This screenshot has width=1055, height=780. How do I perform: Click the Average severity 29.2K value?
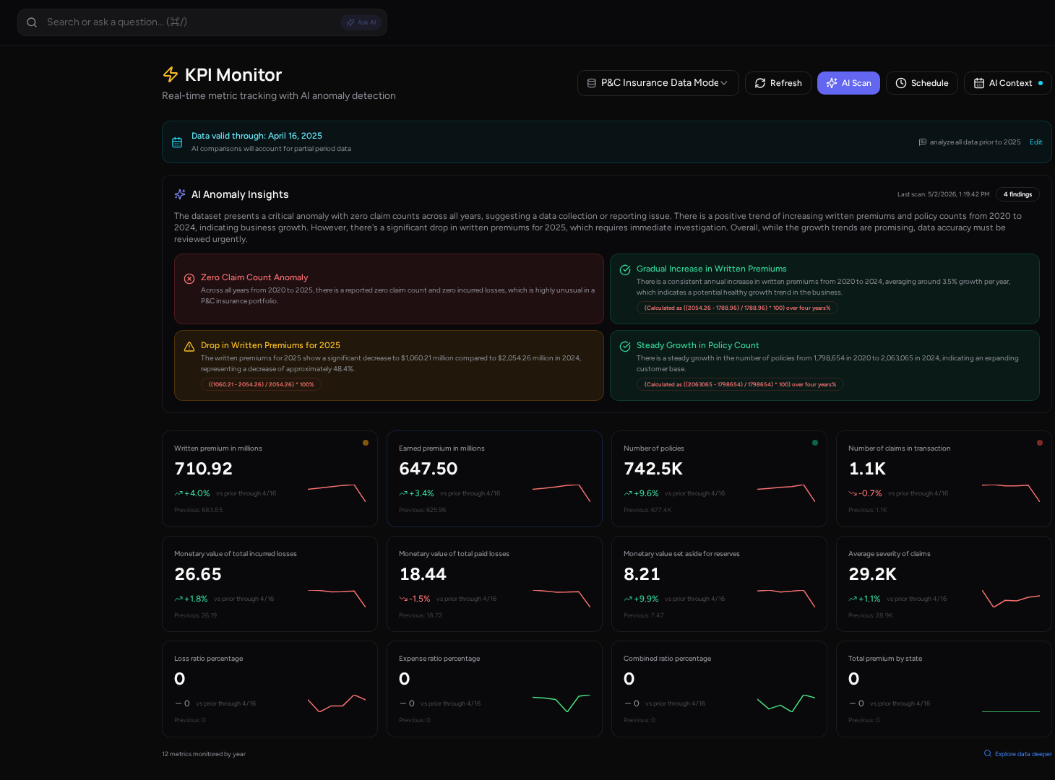point(872,574)
